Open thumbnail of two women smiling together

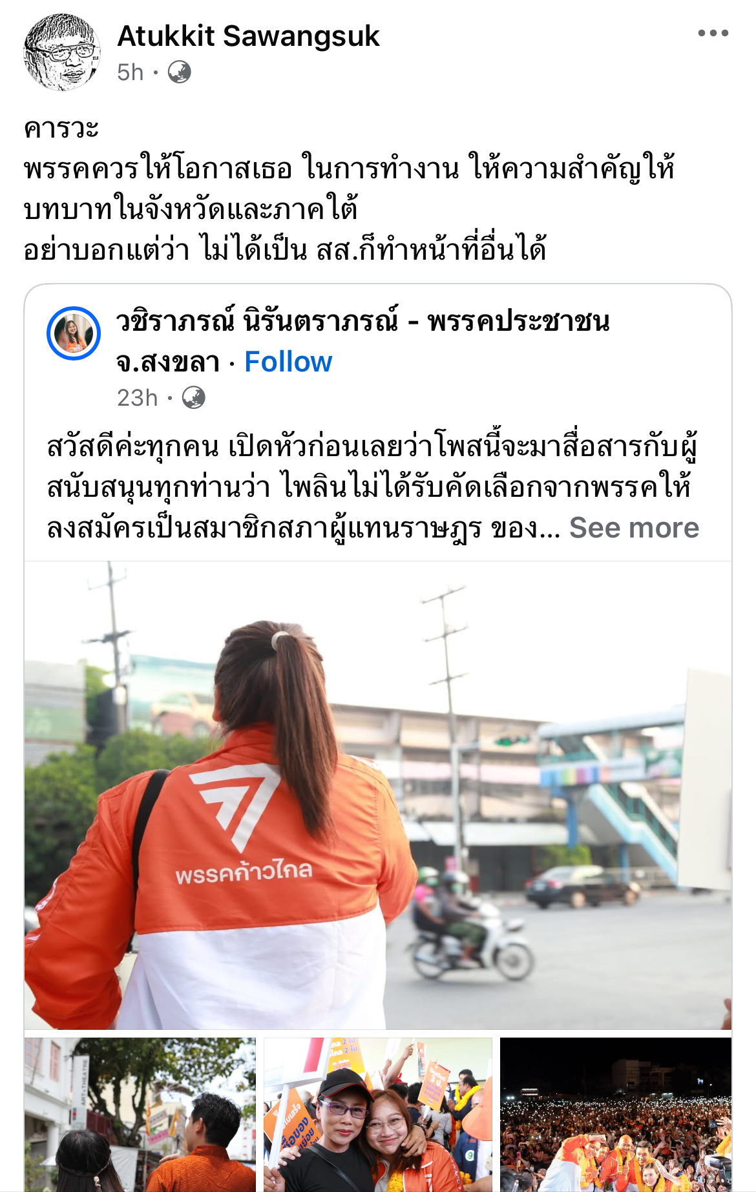[378, 1114]
